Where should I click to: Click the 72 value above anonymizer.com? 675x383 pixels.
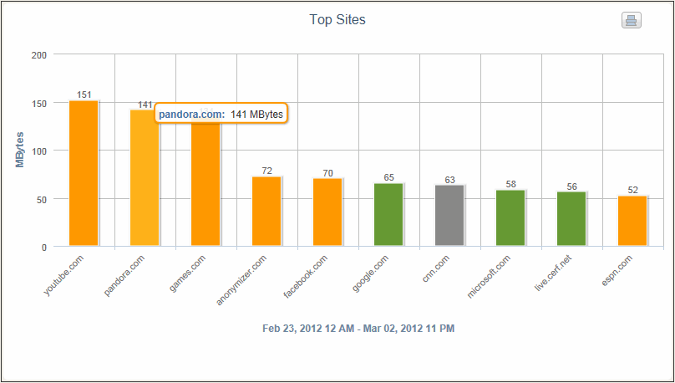[266, 171]
